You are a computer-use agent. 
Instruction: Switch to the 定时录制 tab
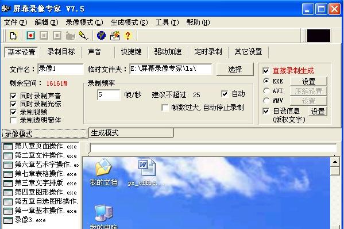click(x=208, y=52)
